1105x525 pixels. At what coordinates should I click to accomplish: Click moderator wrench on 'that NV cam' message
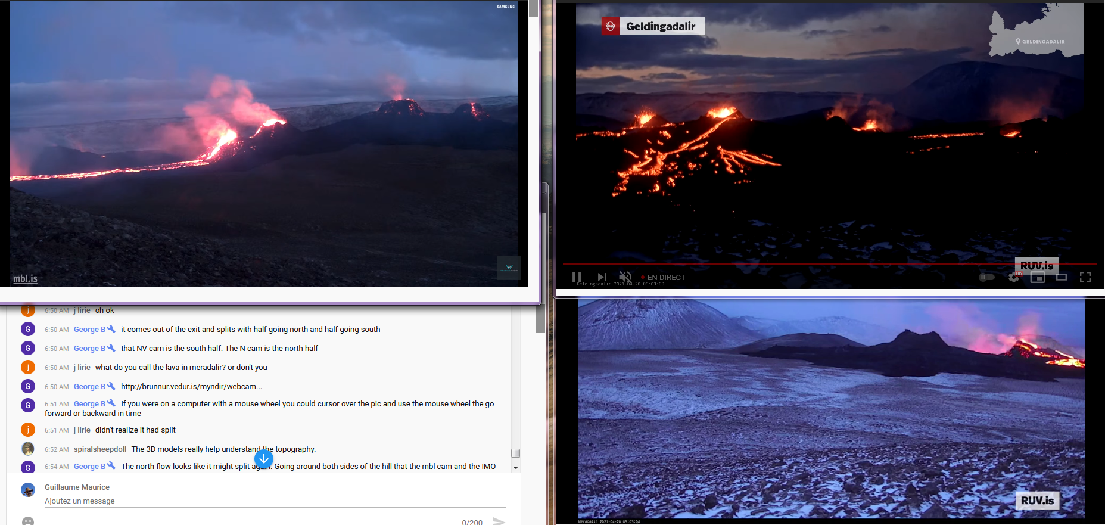(111, 347)
